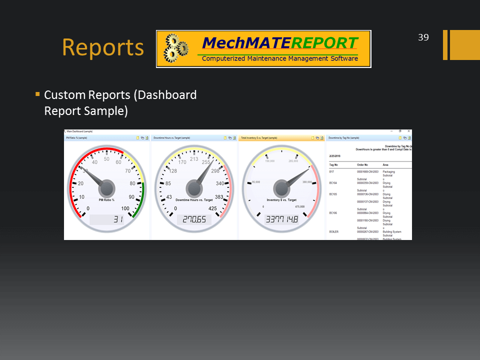Close the Main Dashboard window

pos(408,131)
